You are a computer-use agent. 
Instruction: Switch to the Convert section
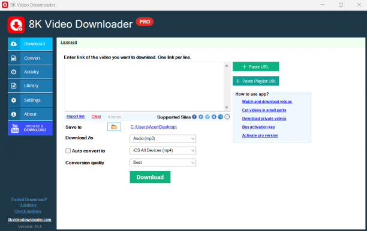(x=30, y=58)
